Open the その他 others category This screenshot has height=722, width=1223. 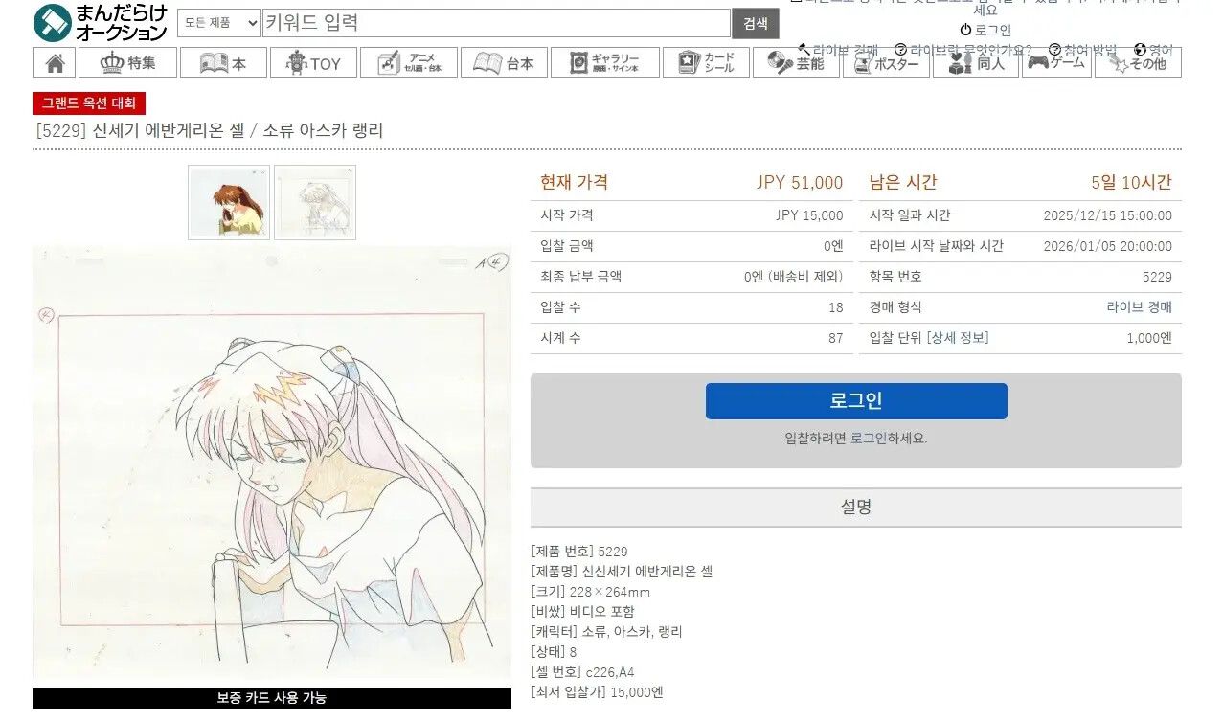tap(1138, 62)
